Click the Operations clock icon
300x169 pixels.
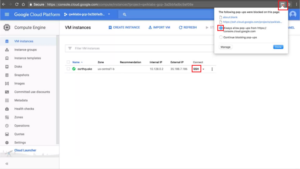click(x=7, y=126)
